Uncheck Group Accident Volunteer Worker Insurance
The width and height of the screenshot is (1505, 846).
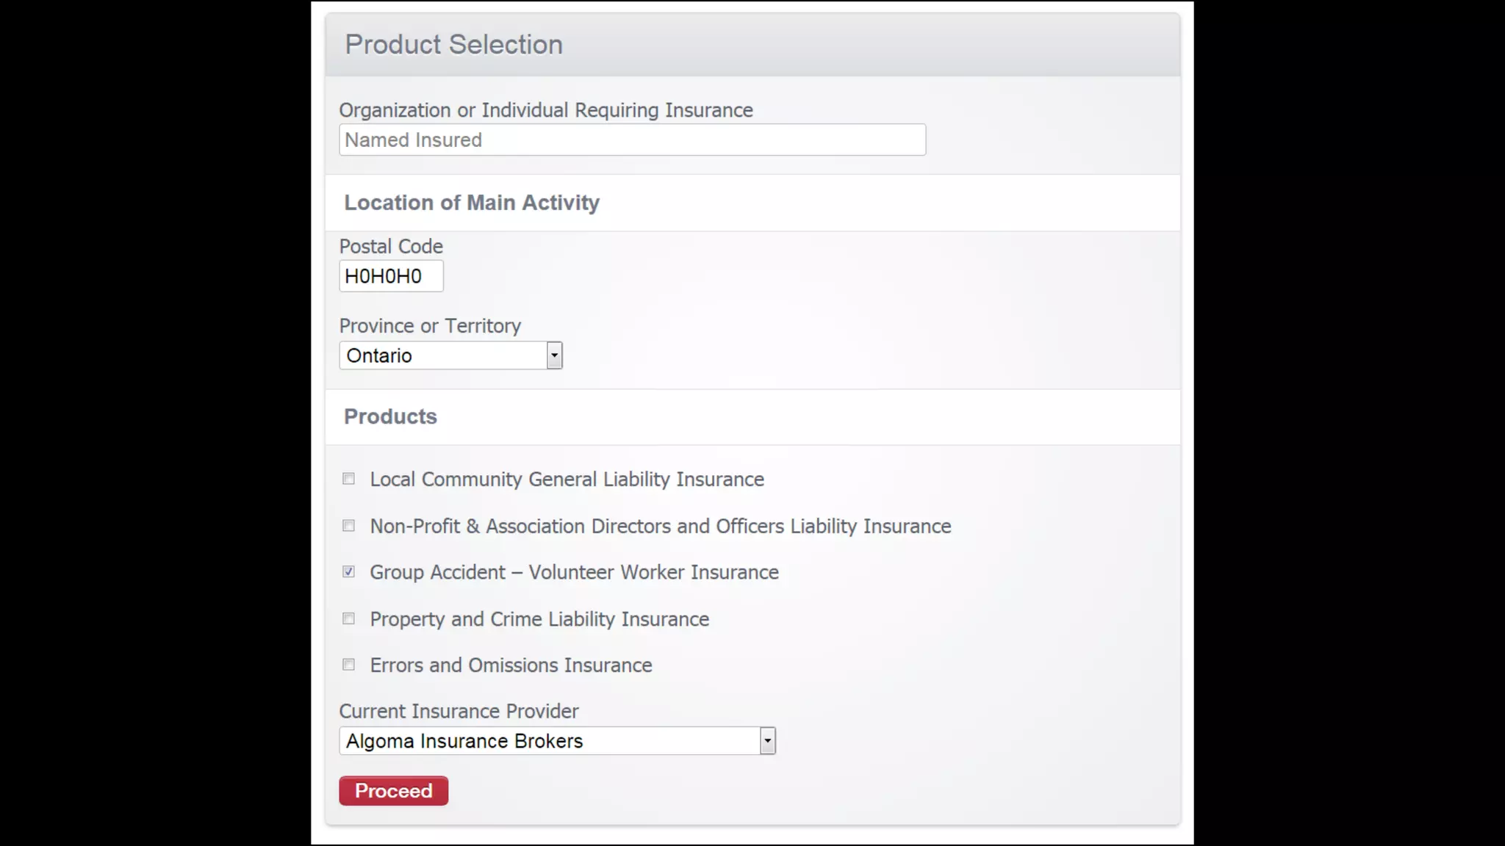click(x=348, y=571)
